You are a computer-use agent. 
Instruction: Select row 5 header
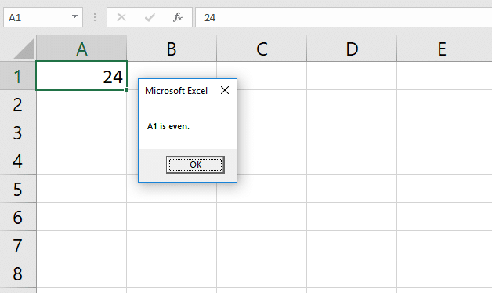18,189
